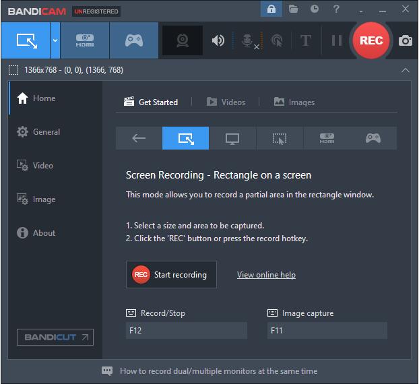Toggle the webcam overlay
This screenshot has height=384, width=419.
tap(183, 40)
